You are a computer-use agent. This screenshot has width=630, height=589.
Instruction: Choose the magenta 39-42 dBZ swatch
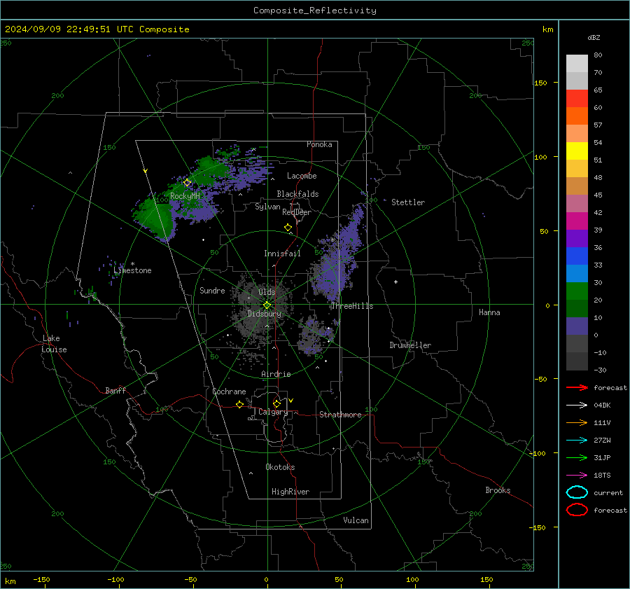pos(577,221)
